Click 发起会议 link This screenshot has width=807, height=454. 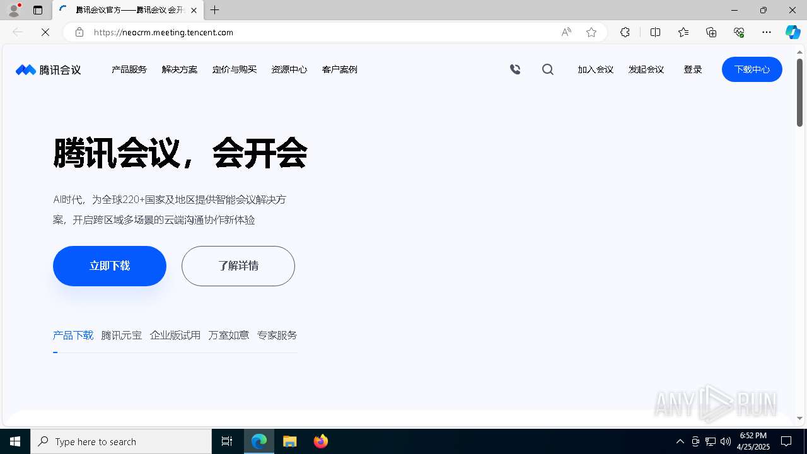[x=646, y=69]
